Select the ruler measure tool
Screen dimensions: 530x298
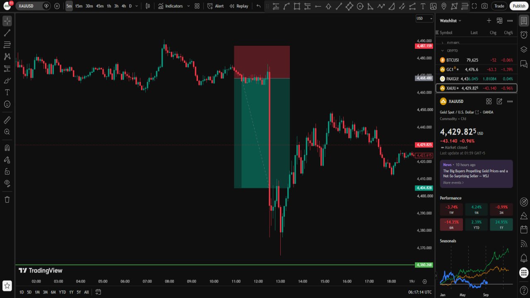(7, 120)
